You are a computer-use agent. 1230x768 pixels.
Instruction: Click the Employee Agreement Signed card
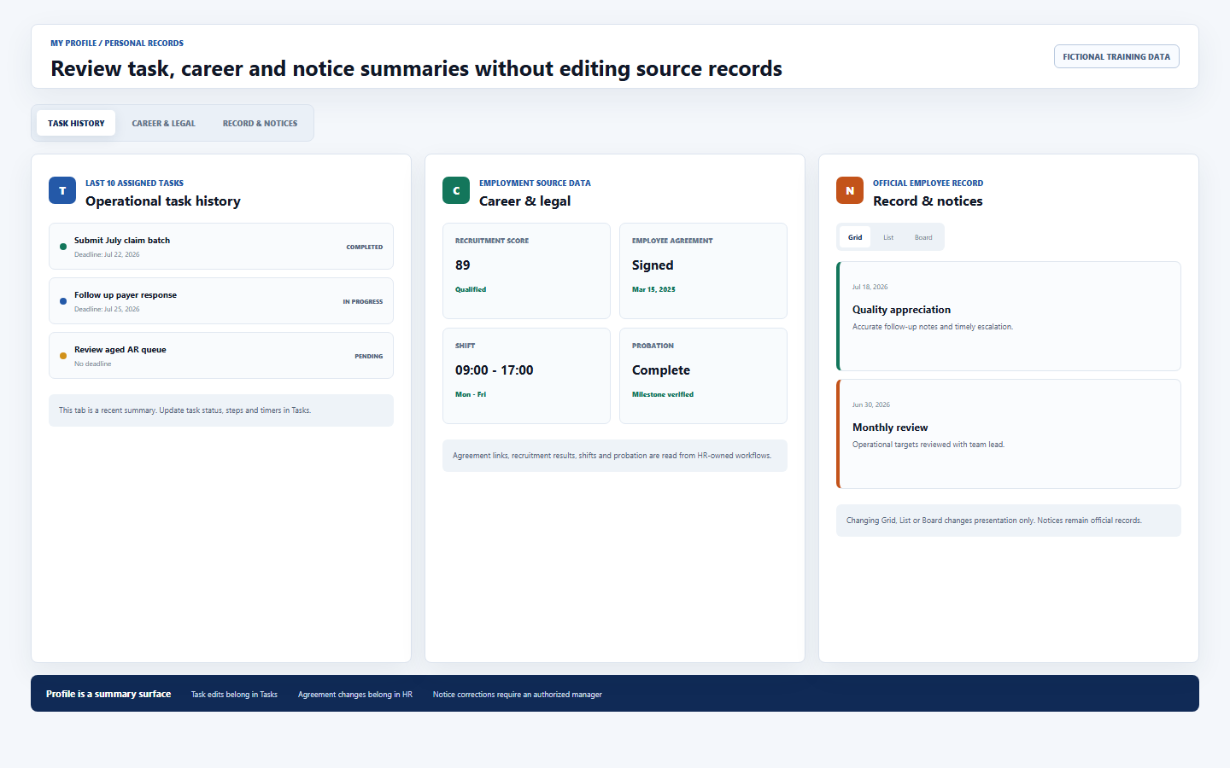point(703,271)
